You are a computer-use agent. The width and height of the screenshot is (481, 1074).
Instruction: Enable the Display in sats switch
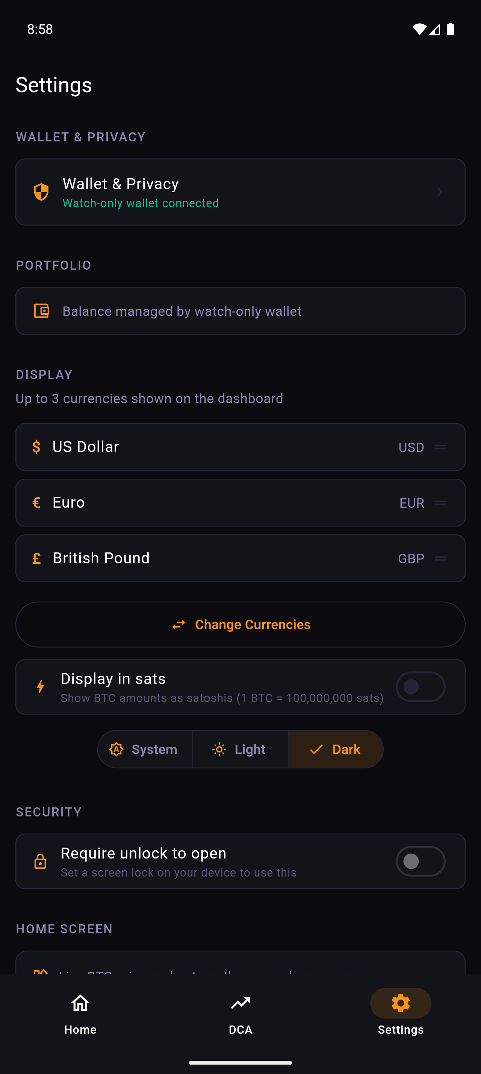(420, 687)
